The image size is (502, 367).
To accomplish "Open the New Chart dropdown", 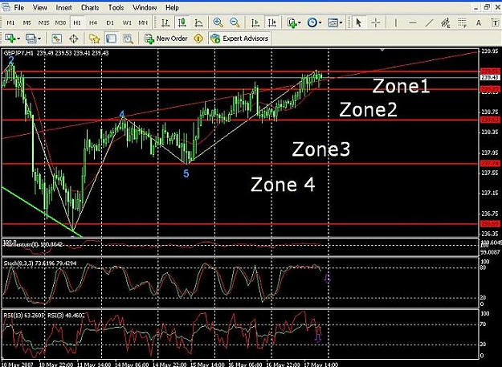I will [12, 39].
